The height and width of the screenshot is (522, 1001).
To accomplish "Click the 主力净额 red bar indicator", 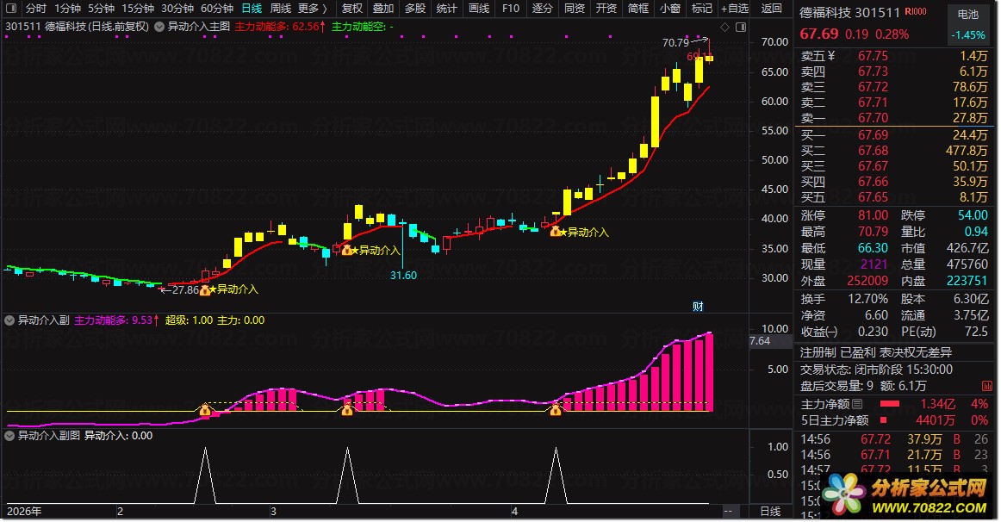I will point(890,404).
